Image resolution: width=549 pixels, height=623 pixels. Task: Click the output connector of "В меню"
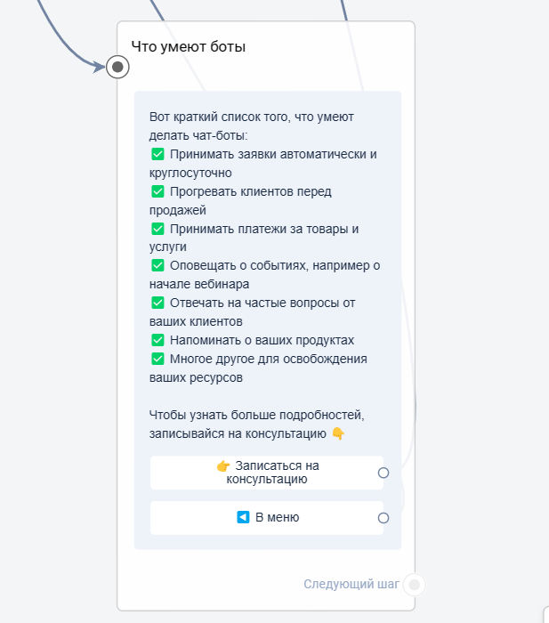(383, 518)
